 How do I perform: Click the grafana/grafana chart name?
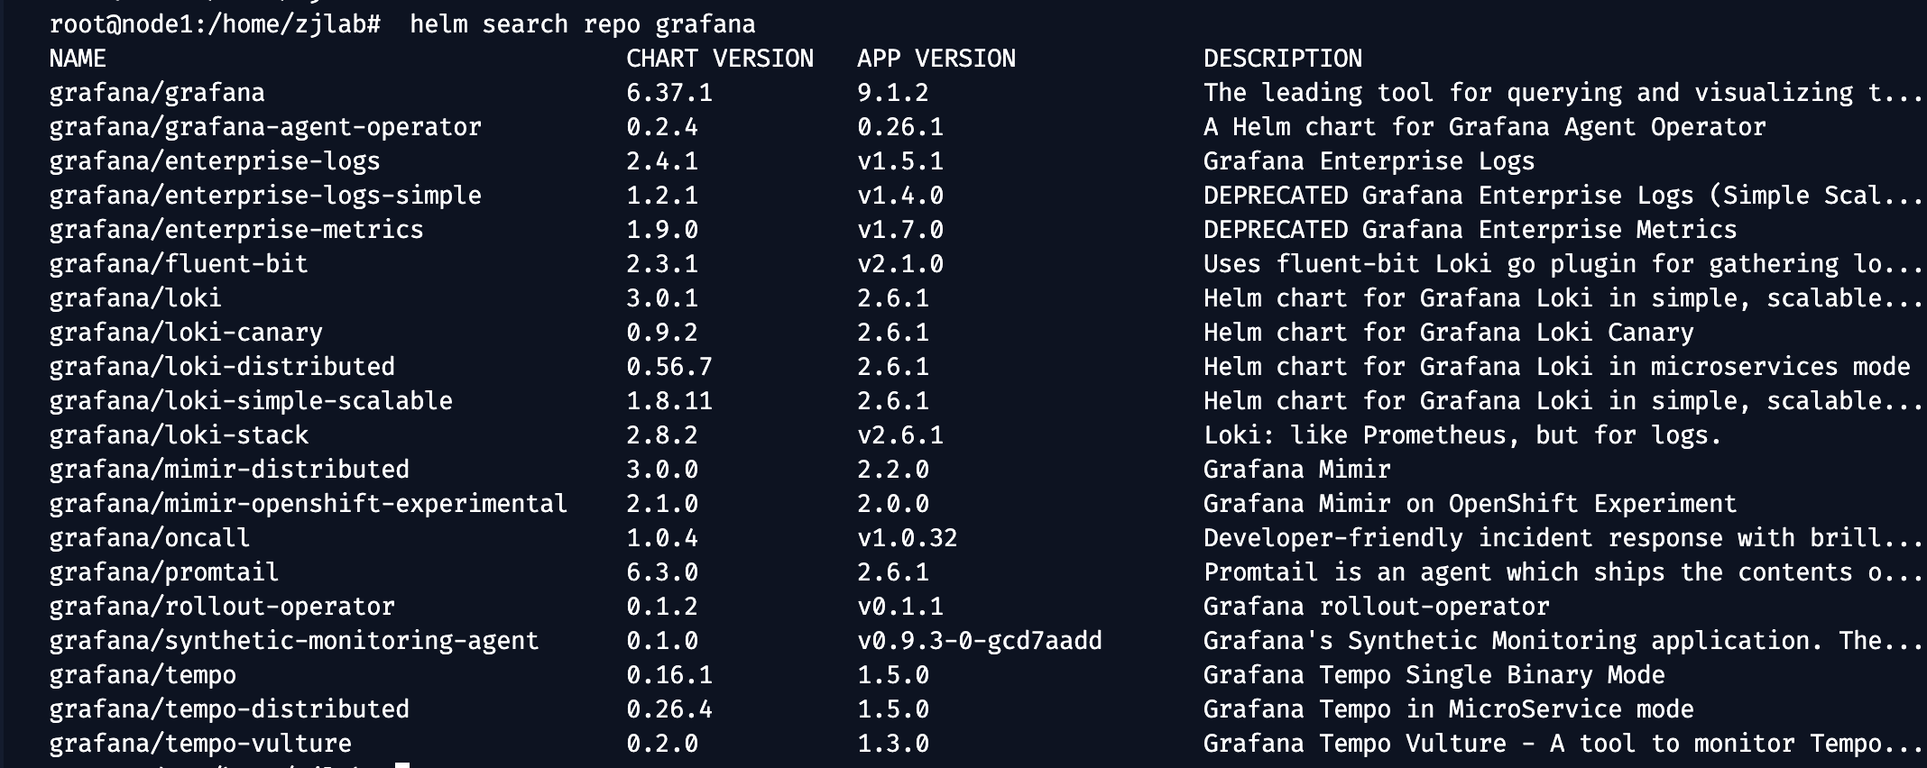tap(156, 93)
